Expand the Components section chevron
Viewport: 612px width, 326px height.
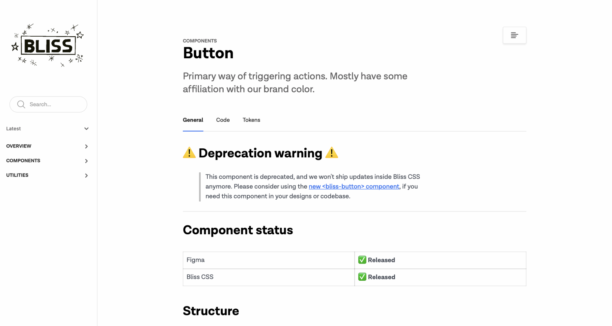point(86,161)
